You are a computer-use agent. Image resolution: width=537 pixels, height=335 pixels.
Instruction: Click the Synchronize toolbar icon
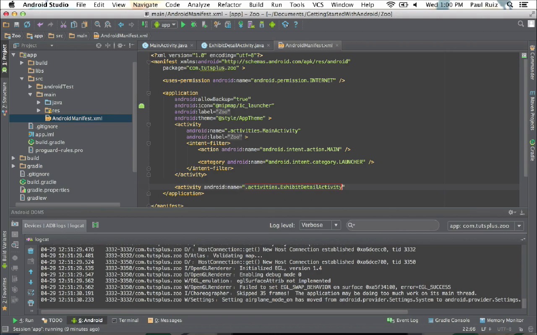pos(27,25)
